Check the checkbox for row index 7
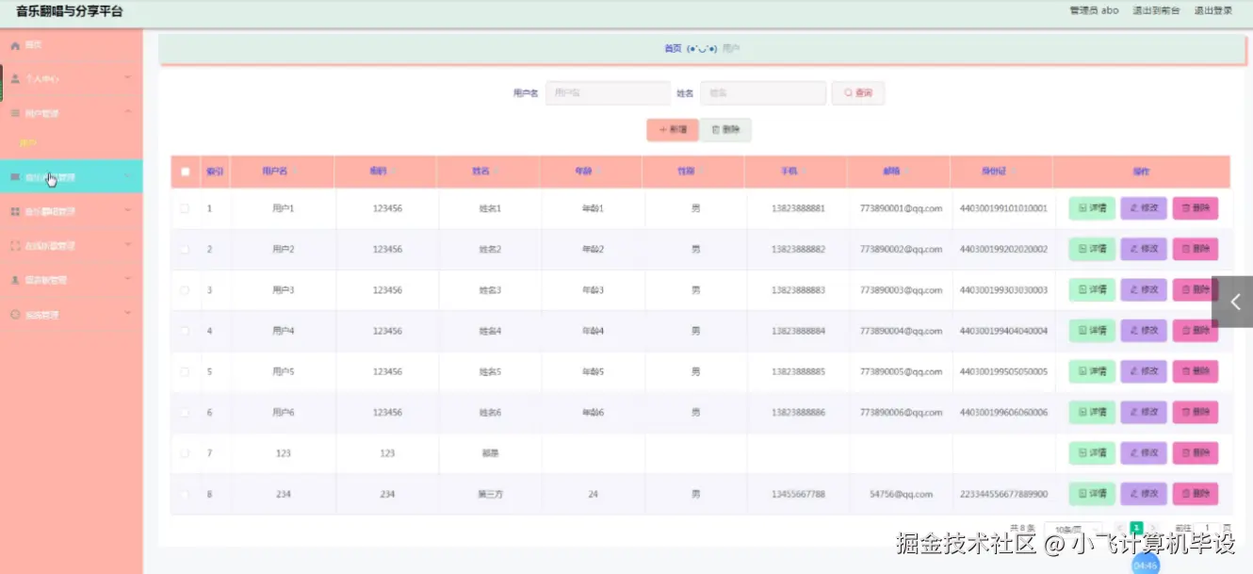Viewport: 1253px width, 574px height. [185, 453]
